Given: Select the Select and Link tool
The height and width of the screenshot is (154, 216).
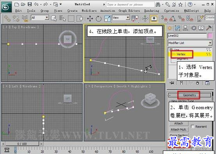Looking at the screenshot, I should point(7,18).
